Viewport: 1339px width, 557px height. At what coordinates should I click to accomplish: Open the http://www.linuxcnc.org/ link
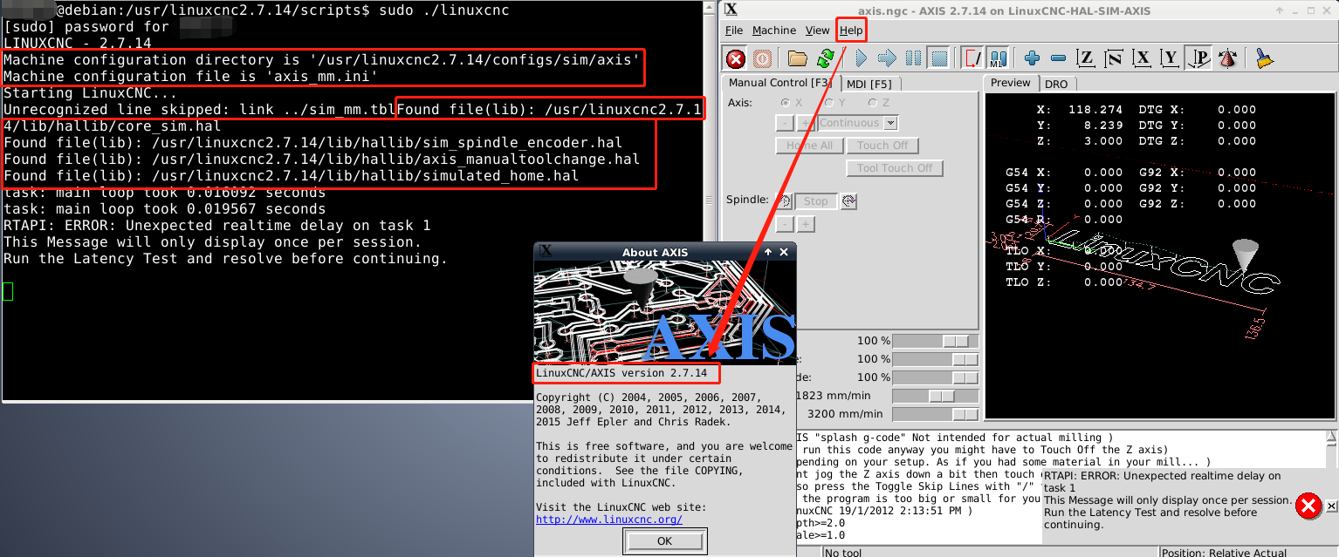609,520
